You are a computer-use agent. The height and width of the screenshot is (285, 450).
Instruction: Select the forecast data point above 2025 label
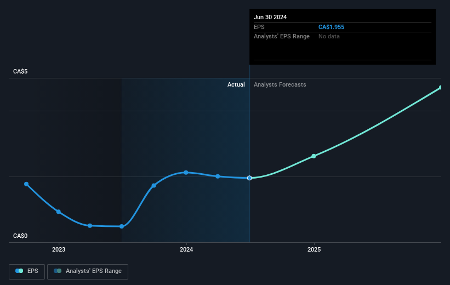(x=314, y=156)
